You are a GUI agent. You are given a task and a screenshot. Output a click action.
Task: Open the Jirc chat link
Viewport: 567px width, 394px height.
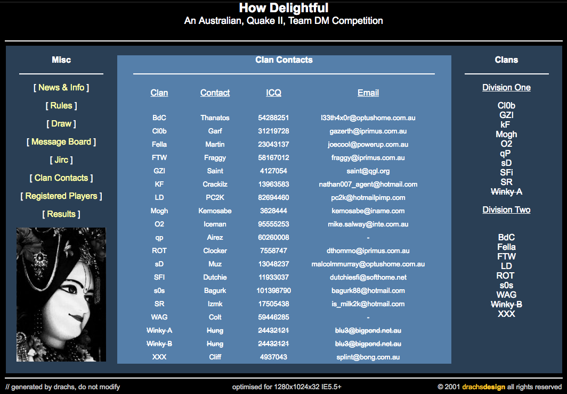click(61, 160)
